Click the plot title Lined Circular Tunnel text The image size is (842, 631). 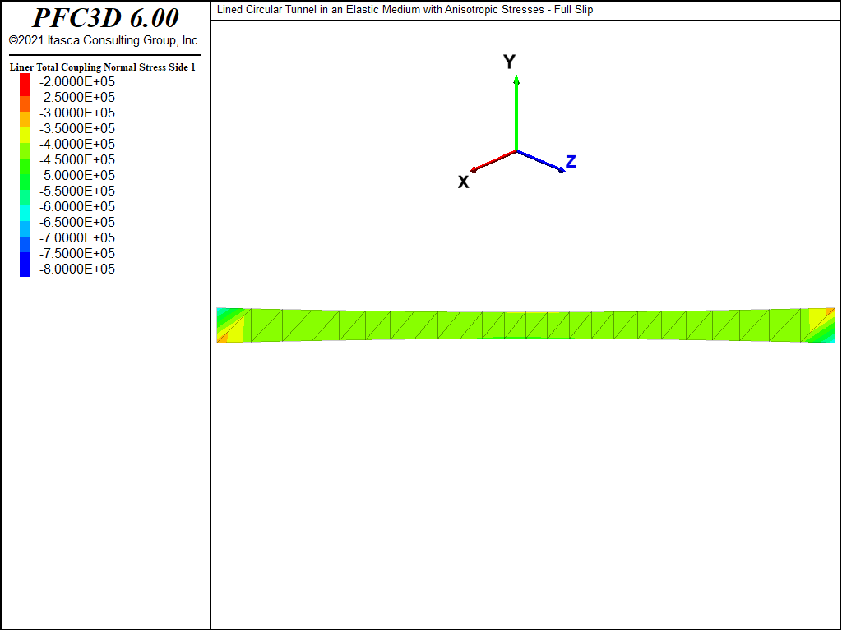pos(405,10)
